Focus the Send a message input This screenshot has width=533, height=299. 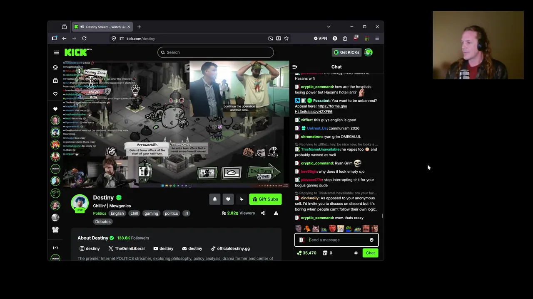click(x=336, y=240)
